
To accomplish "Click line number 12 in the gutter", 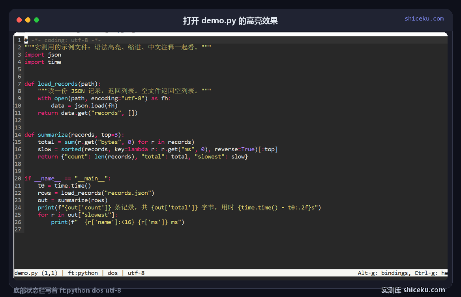I will pyautogui.click(x=18, y=120).
